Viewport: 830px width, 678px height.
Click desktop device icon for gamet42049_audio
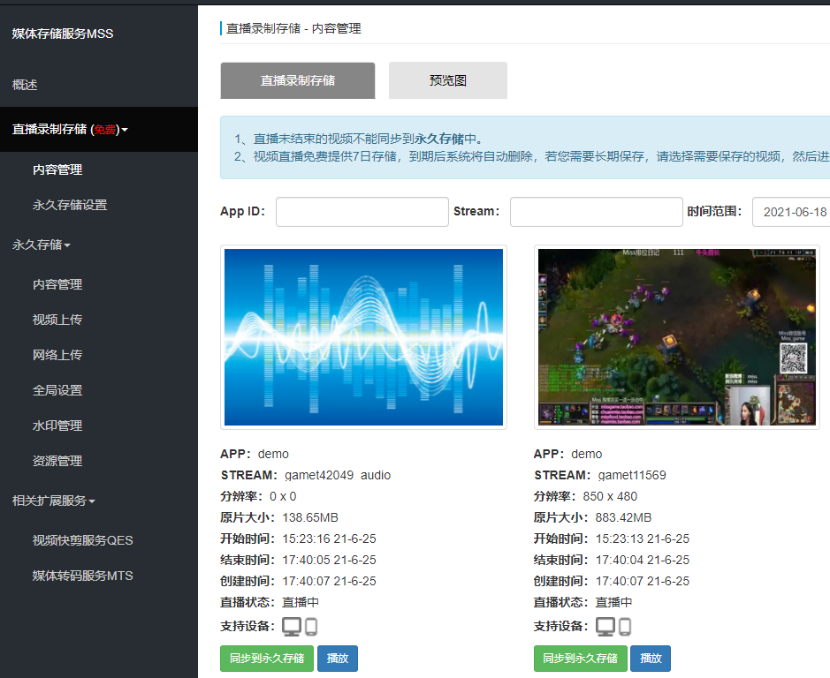(x=292, y=627)
